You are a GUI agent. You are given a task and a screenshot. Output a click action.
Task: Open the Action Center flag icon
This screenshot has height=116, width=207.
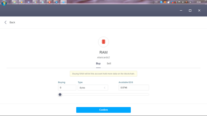pyautogui.click(x=179, y=2)
